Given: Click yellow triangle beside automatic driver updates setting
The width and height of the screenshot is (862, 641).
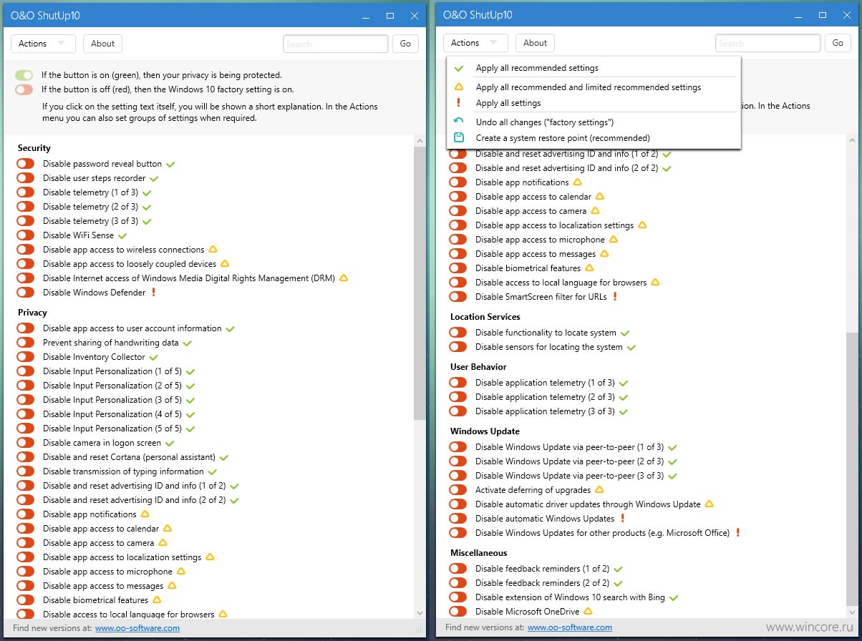Looking at the screenshot, I should (x=710, y=504).
